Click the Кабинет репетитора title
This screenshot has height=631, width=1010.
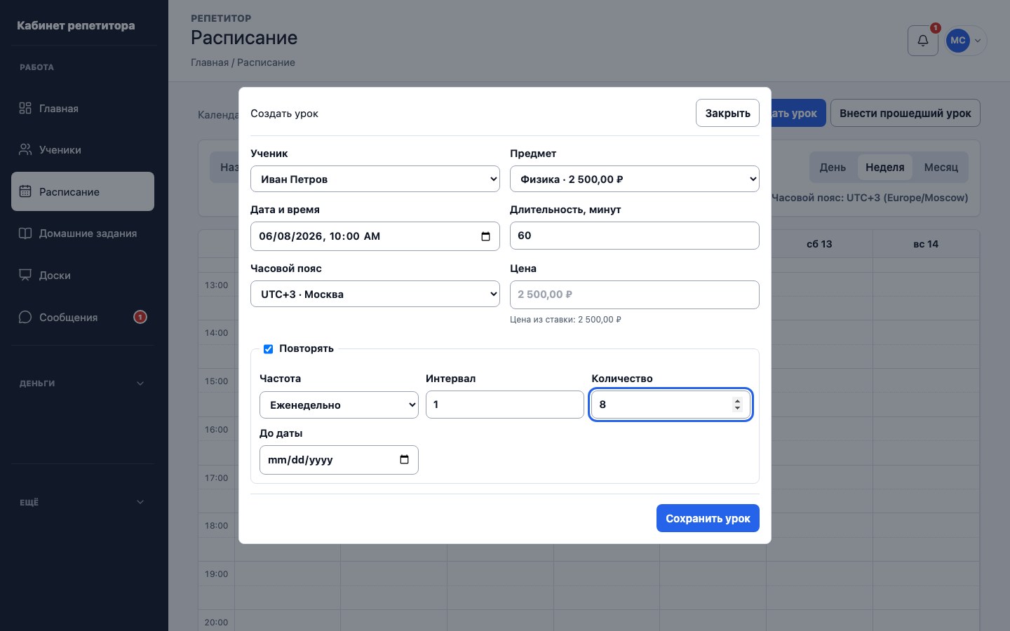click(76, 25)
